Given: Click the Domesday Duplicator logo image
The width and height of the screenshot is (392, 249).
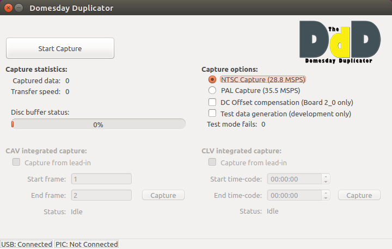Looking at the screenshot, I should [x=340, y=42].
